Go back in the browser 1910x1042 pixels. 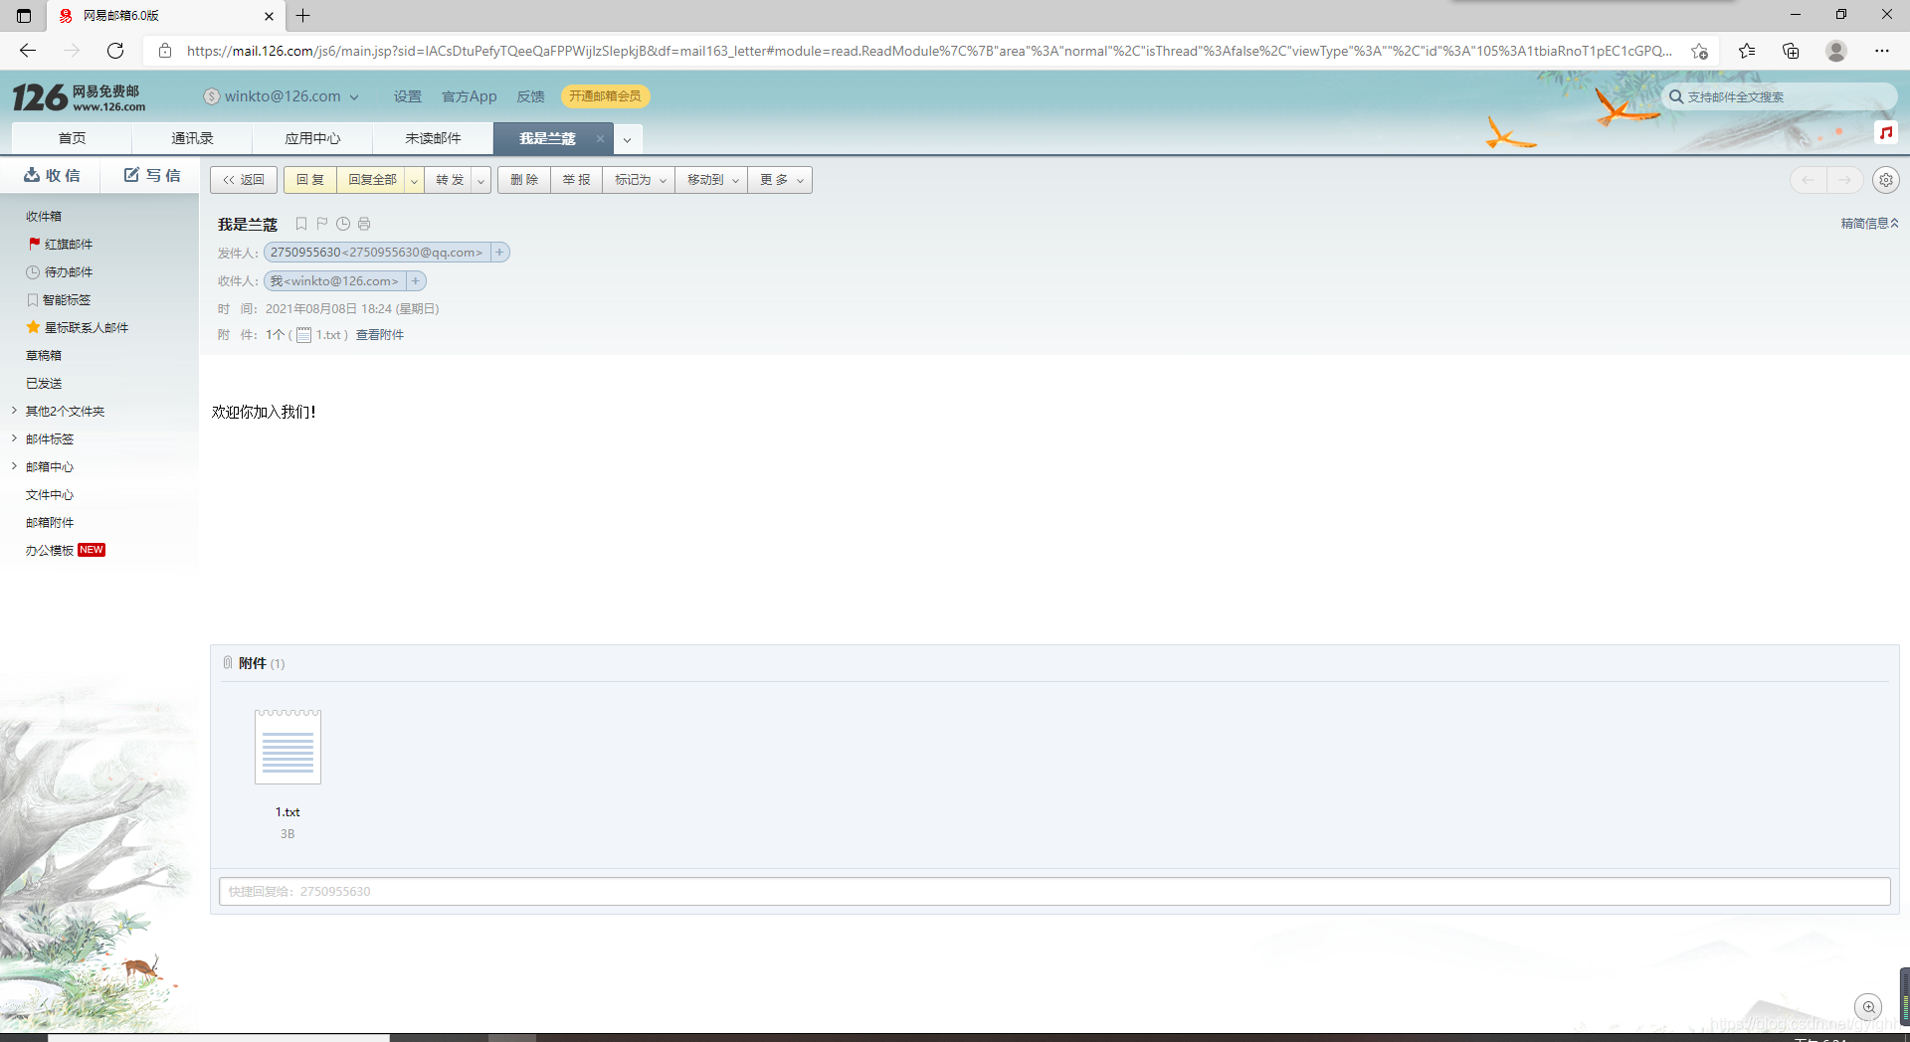[x=28, y=51]
